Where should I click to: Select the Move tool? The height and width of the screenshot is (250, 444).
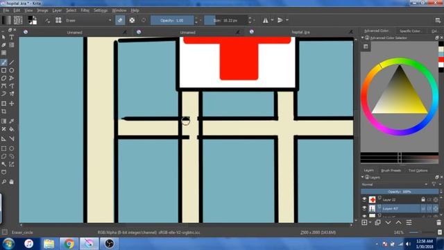click(x=12, y=103)
